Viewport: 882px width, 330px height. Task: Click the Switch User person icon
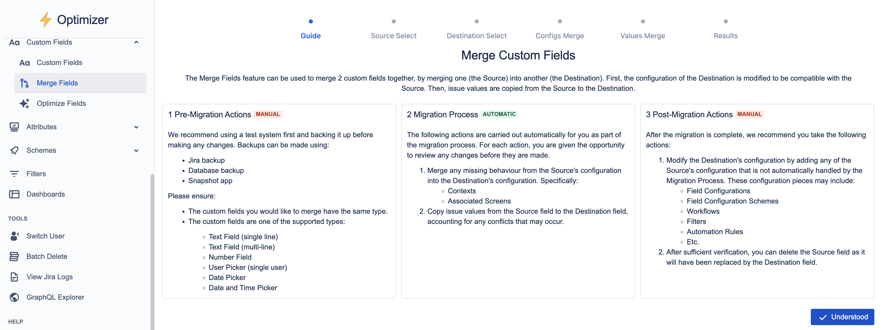(x=14, y=236)
